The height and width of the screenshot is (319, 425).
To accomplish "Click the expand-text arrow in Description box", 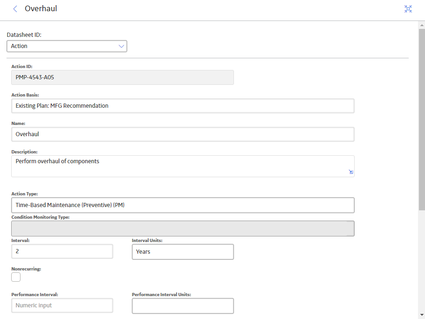I will click(351, 172).
